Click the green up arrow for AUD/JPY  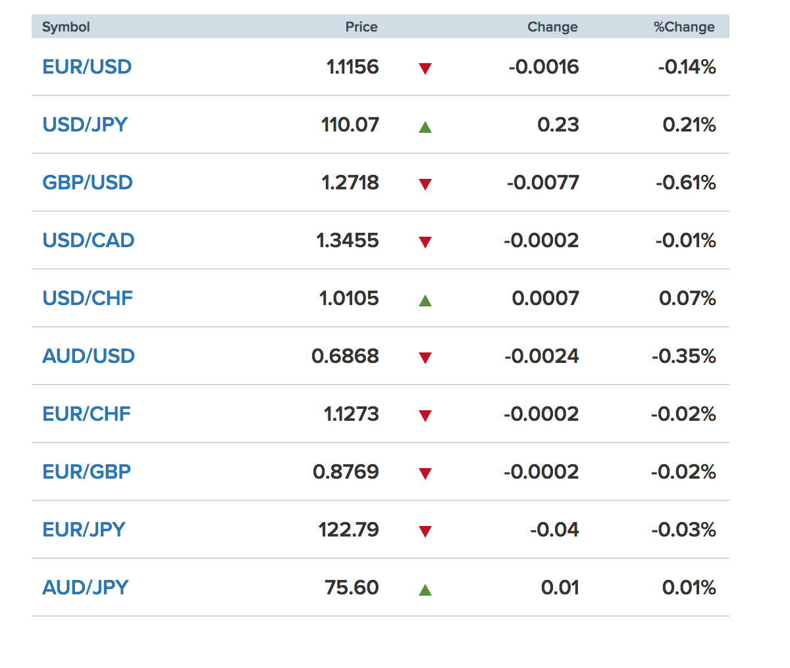[x=425, y=590]
